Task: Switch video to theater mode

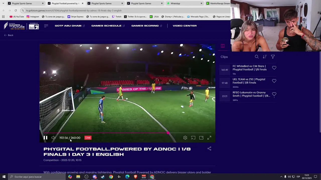Action: coord(201,138)
